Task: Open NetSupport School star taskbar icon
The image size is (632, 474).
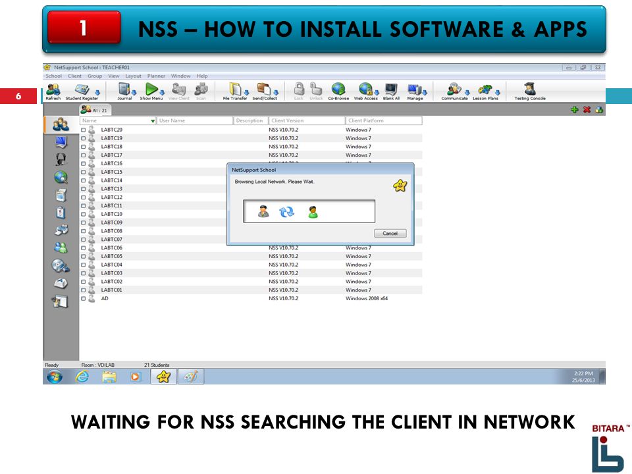Action: [x=163, y=377]
